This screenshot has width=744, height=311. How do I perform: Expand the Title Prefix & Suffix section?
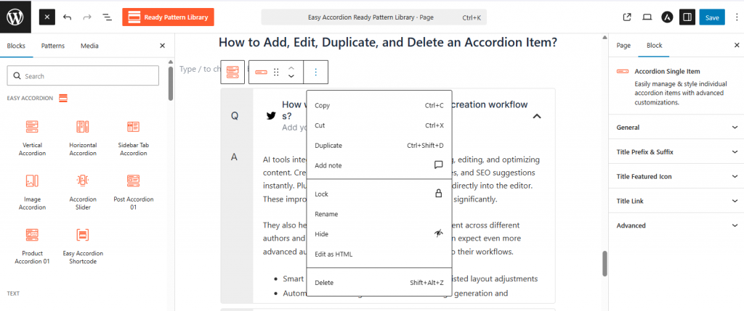[676, 152]
